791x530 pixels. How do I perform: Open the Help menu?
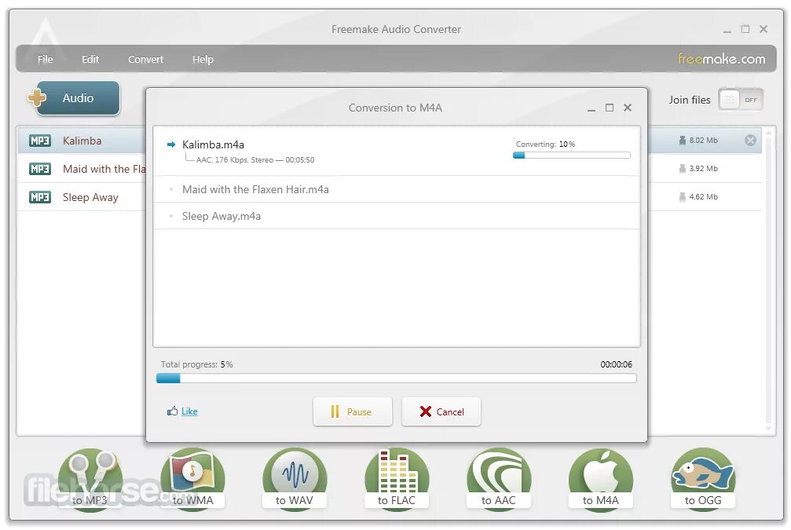click(x=203, y=60)
